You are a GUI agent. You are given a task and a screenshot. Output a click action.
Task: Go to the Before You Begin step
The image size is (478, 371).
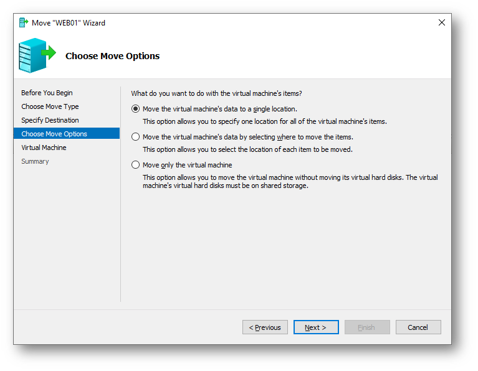tap(47, 93)
